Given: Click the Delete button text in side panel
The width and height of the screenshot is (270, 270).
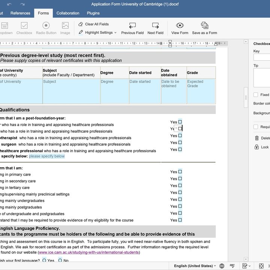Looking at the screenshot, I should 265,138.
